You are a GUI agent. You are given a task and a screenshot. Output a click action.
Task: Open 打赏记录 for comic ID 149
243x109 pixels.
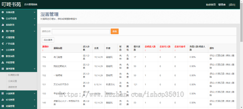pos(220,101)
